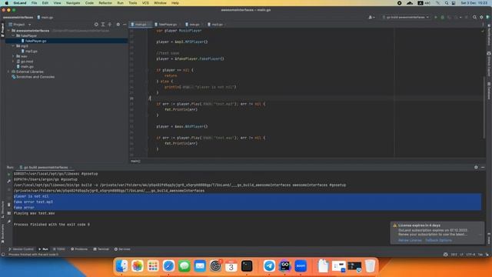
Task: Hide the Project tool window
Action: pos(125,25)
